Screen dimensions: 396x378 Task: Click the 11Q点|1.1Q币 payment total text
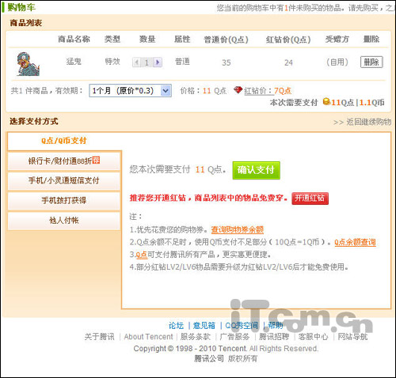[x=358, y=102]
